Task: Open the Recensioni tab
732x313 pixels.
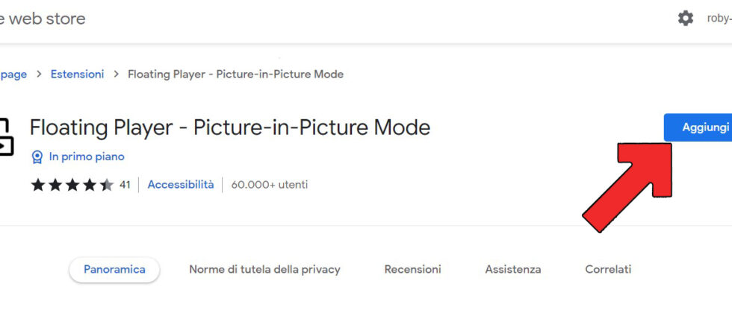Action: 412,270
